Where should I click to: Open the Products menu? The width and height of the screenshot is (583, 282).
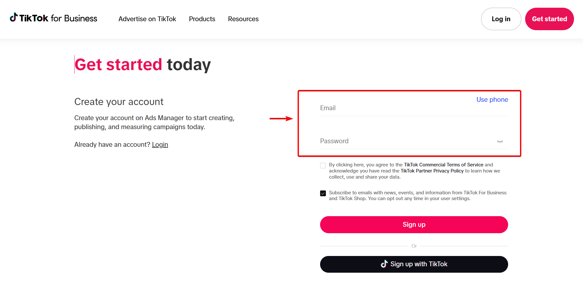tap(202, 19)
